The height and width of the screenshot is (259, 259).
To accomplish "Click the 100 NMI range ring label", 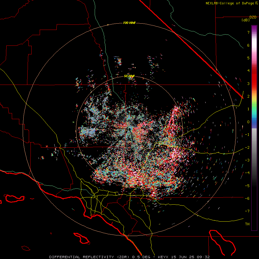I will click(129, 23).
